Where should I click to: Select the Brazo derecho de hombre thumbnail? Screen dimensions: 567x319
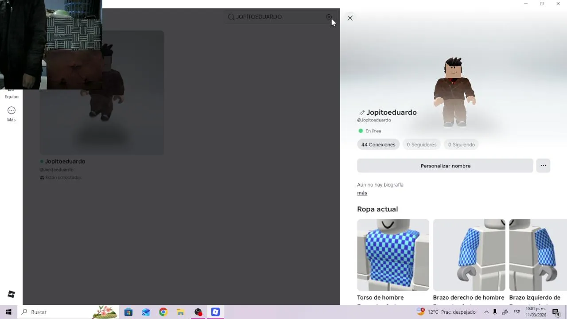pos(469,255)
